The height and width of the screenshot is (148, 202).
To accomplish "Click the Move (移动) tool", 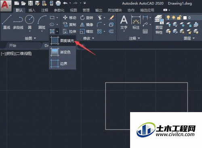I will pos(69,18).
